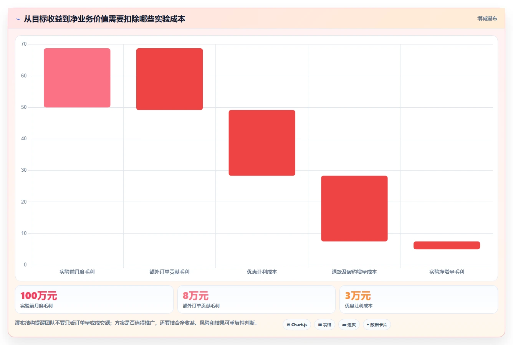Click the table icon inside the 表格 chip
The width and height of the screenshot is (513, 345).
point(320,325)
